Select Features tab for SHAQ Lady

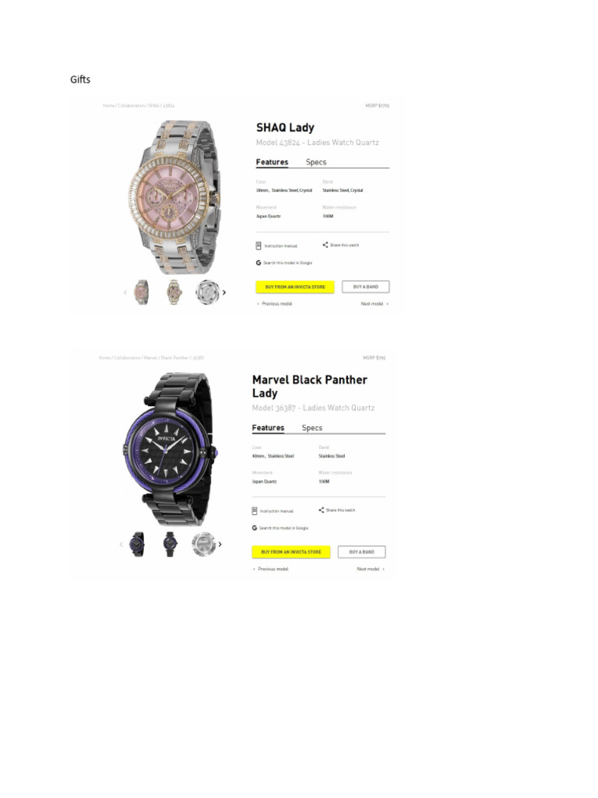[x=272, y=162]
